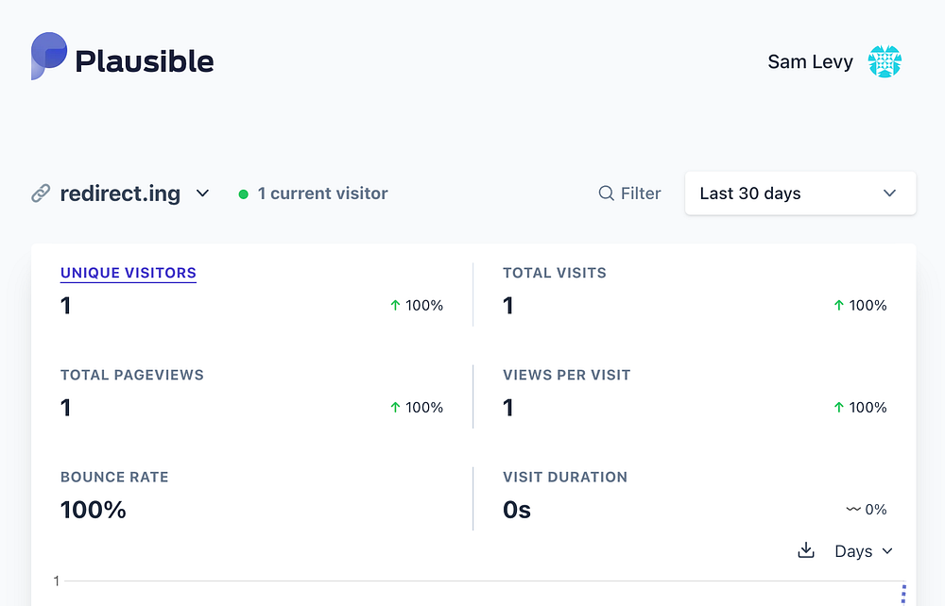Open Sam Levy's avatar menu
Screen dimensions: 945x606
[885, 62]
